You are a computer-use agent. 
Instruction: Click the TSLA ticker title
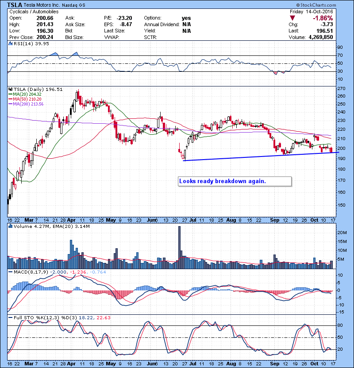[x=15, y=5]
